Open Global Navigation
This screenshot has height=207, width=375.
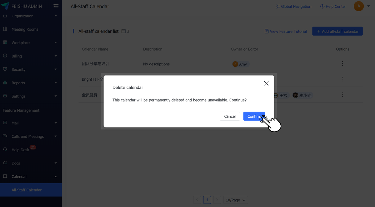pos(293,6)
